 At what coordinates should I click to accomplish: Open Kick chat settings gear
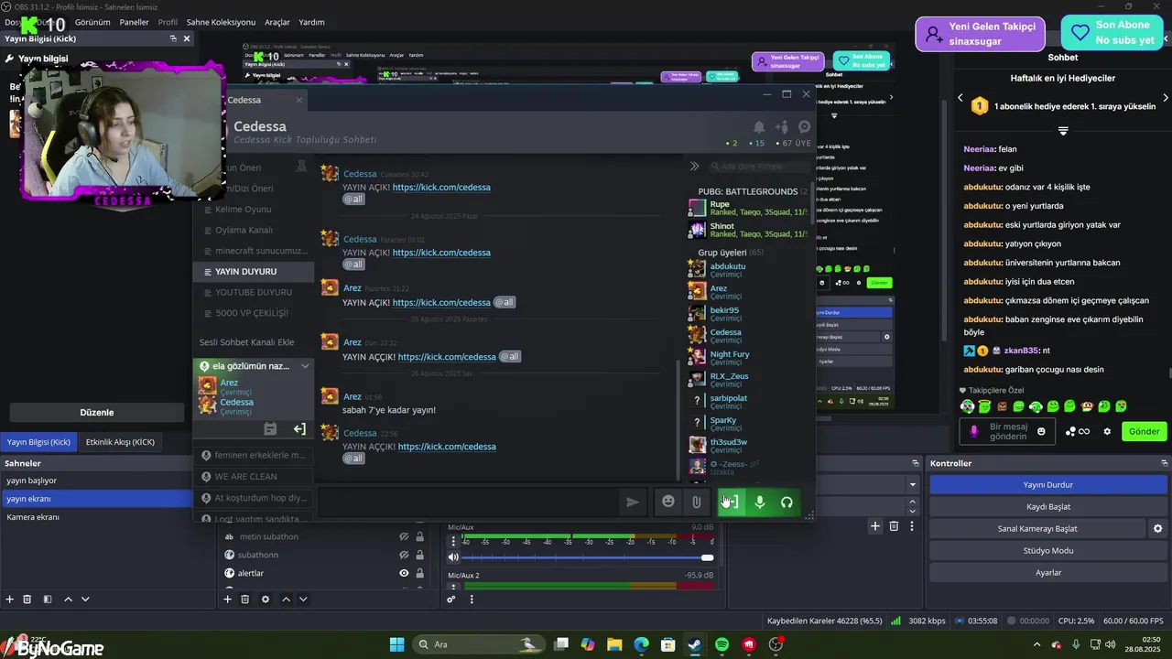pos(1107,431)
